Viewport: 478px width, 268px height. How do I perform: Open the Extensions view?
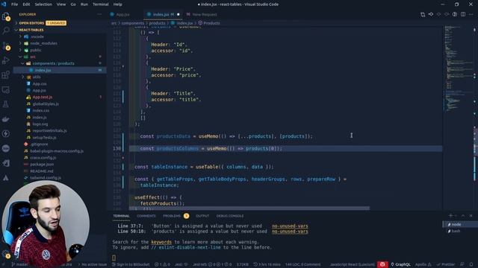(x=6, y=74)
